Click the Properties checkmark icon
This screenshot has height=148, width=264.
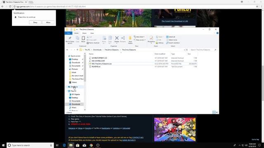pyautogui.click(x=151, y=38)
